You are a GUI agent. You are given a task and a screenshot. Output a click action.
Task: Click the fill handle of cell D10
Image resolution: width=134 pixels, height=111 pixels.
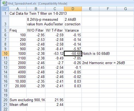pos(81,56)
